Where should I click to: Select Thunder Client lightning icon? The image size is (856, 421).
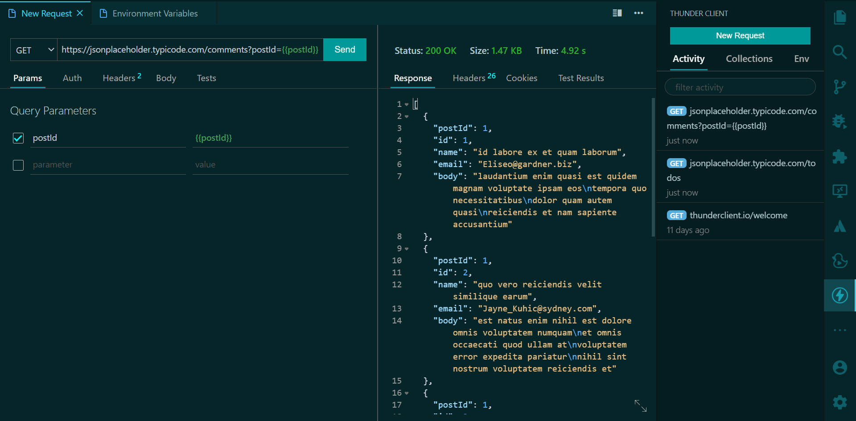coord(840,295)
